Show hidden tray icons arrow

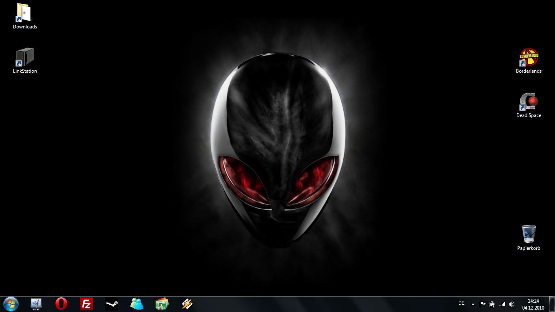pyautogui.click(x=473, y=304)
